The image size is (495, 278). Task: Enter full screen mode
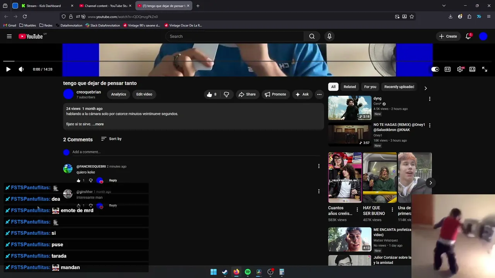pos(485,69)
